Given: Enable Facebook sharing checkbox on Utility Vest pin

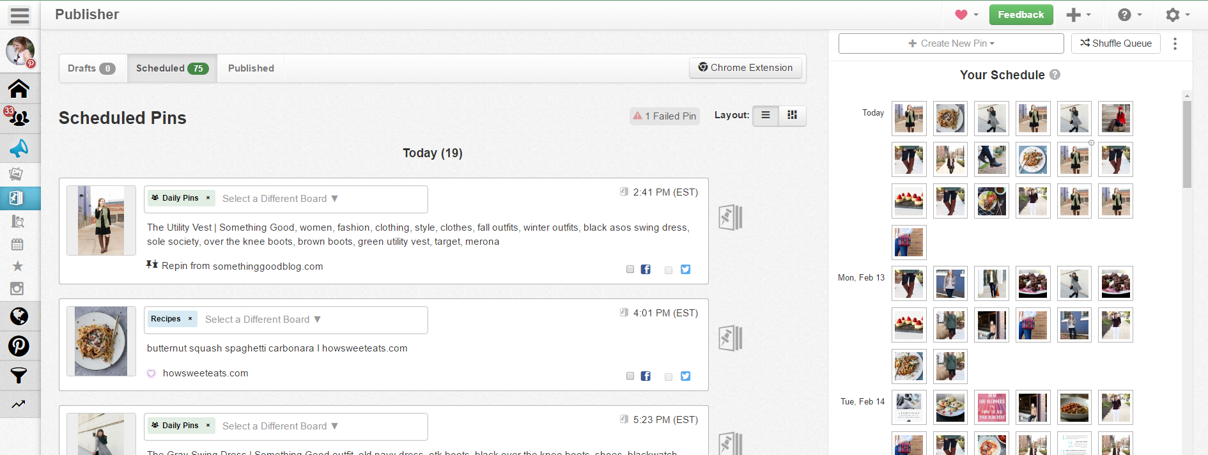Looking at the screenshot, I should 630,270.
